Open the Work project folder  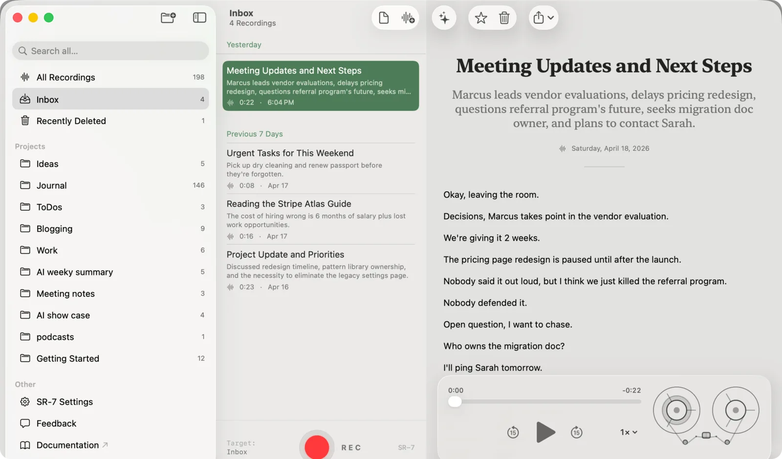(110, 250)
